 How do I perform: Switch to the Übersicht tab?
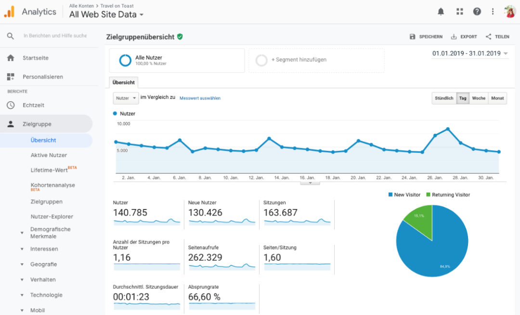pyautogui.click(x=123, y=82)
